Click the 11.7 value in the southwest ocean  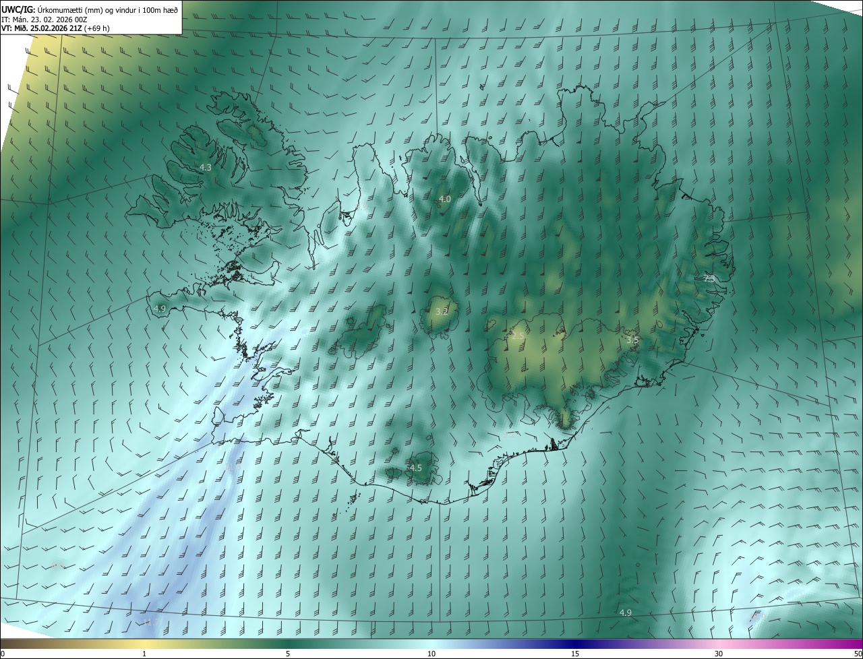pyautogui.click(x=150, y=621)
